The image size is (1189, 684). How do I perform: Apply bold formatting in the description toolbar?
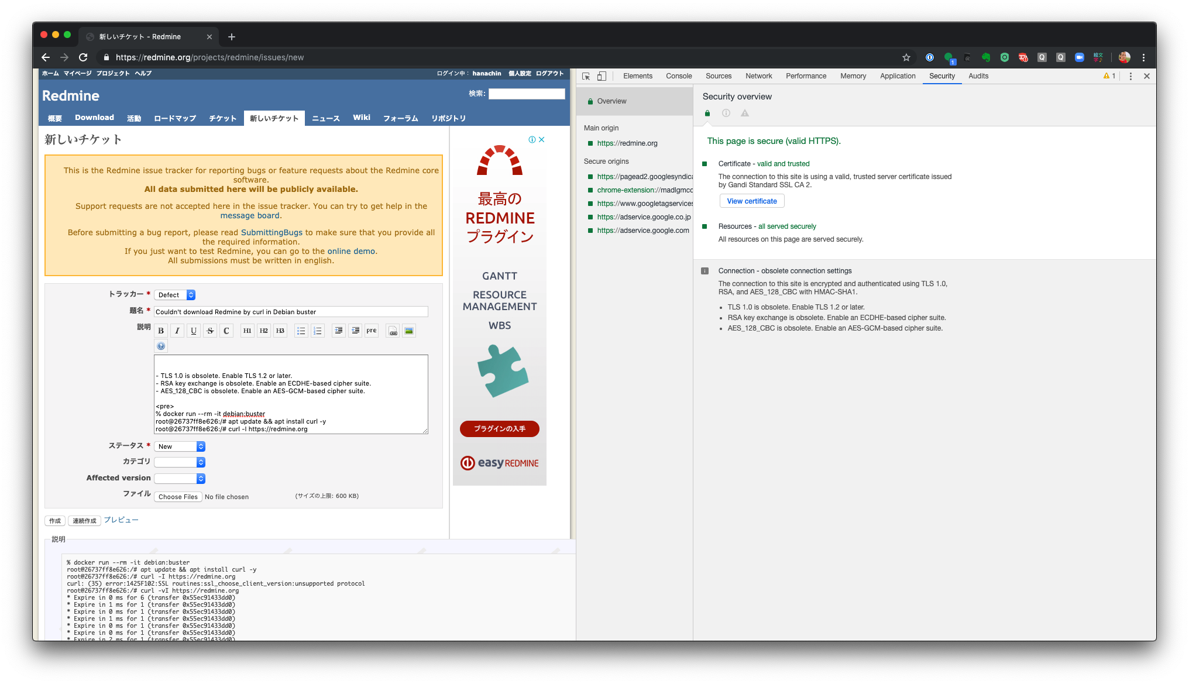(161, 331)
